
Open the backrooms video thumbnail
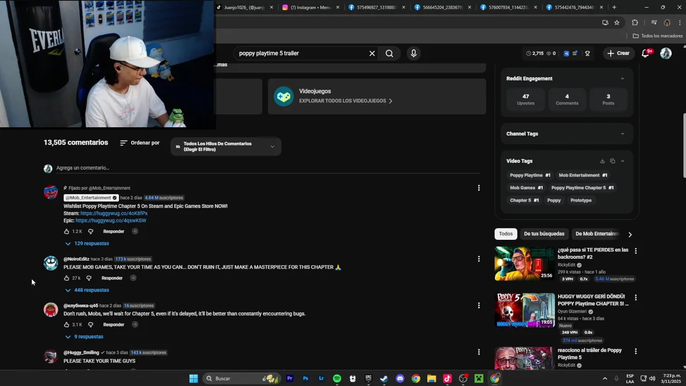pyautogui.click(x=525, y=264)
